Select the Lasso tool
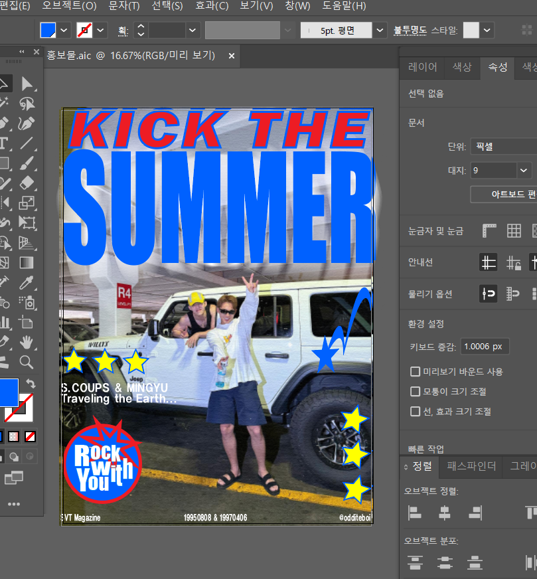The width and height of the screenshot is (537, 579). [x=27, y=104]
